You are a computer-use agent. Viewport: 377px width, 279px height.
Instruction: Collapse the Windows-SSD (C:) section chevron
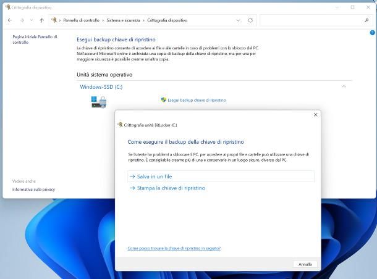[x=344, y=86]
